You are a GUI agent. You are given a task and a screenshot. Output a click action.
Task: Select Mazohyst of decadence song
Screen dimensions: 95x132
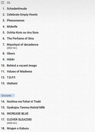coord(23,45)
